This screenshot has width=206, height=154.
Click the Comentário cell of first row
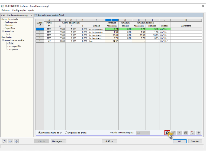point(186,29)
